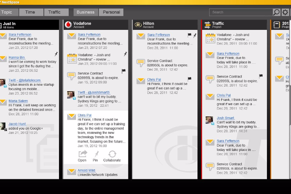This screenshot has height=194, width=291.
Task: Click pin icon beside Hanna Bin message
Action: click(x=56, y=54)
